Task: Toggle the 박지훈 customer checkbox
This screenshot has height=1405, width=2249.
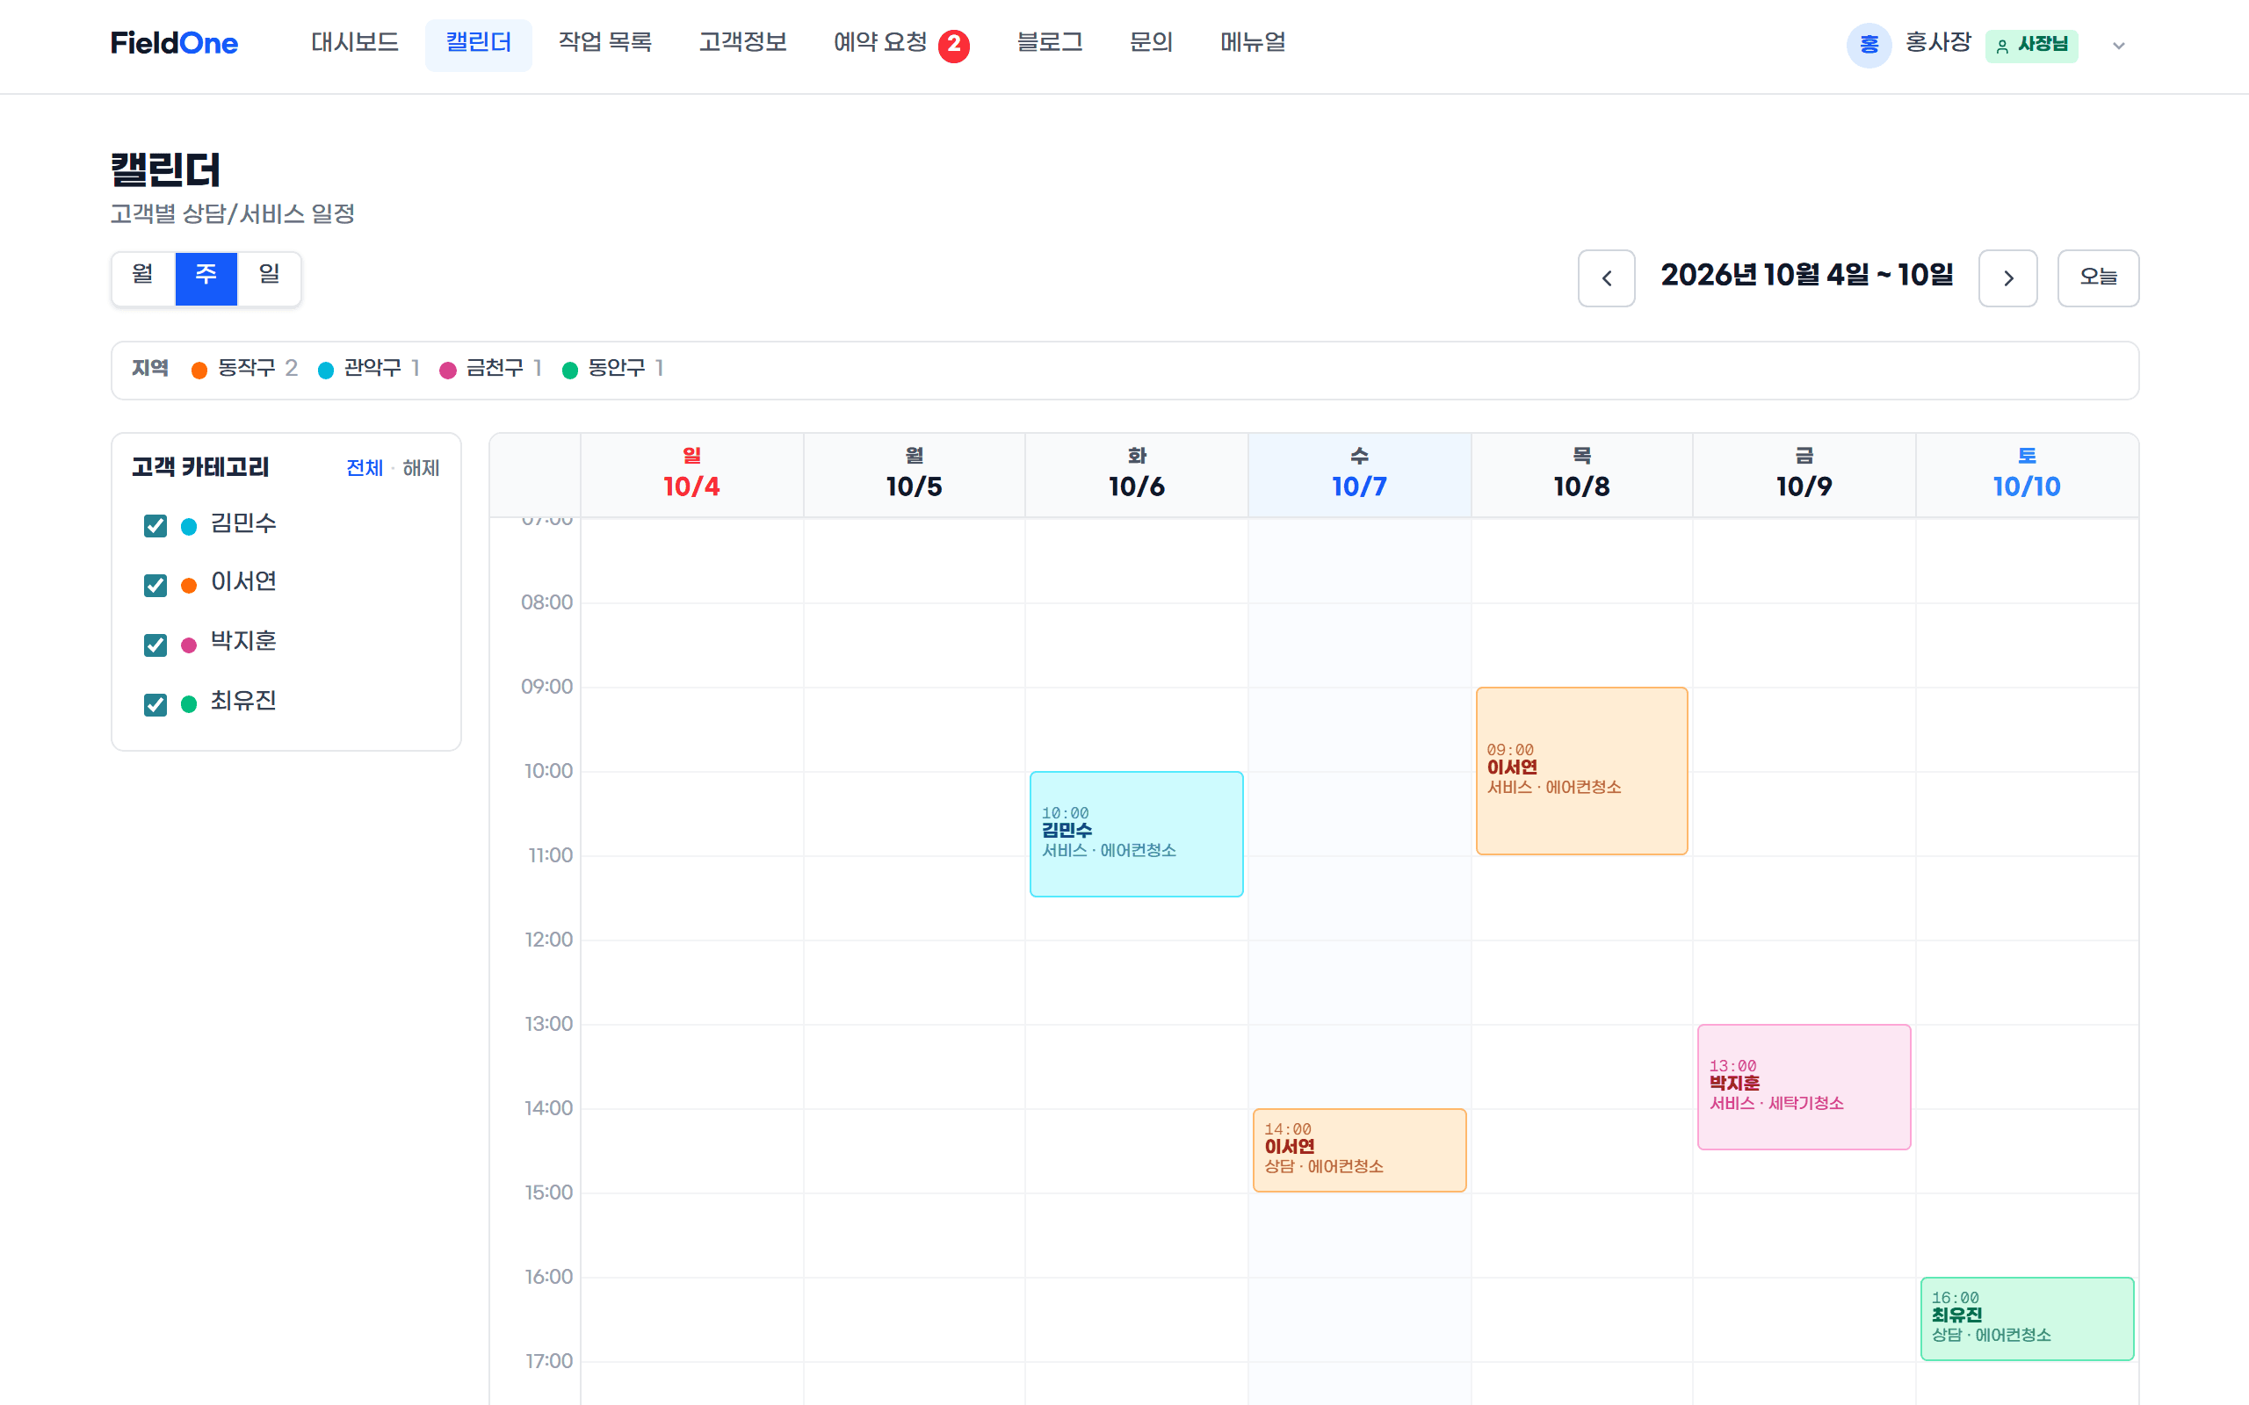Action: click(155, 644)
